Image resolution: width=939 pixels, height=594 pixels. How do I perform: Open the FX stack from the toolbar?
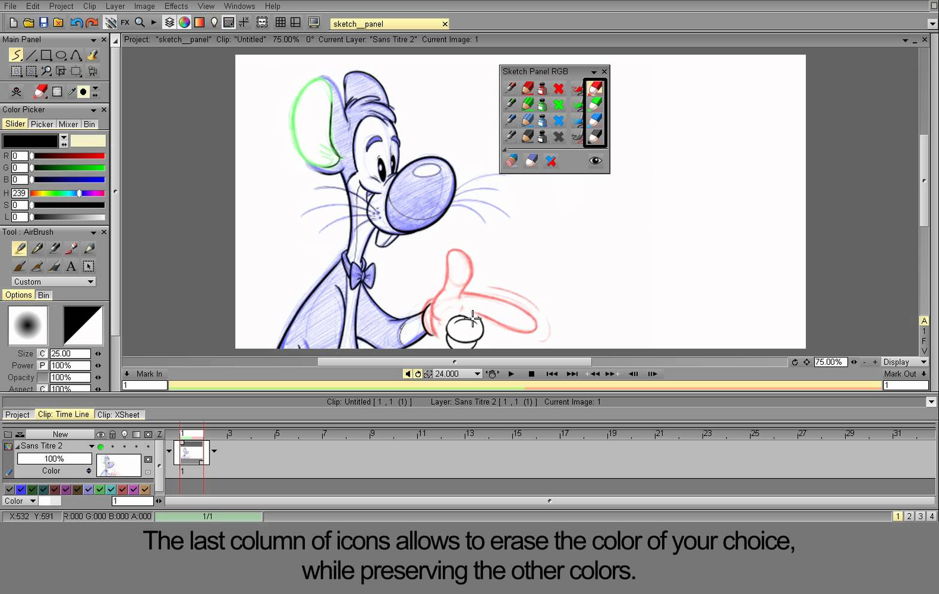click(x=125, y=23)
